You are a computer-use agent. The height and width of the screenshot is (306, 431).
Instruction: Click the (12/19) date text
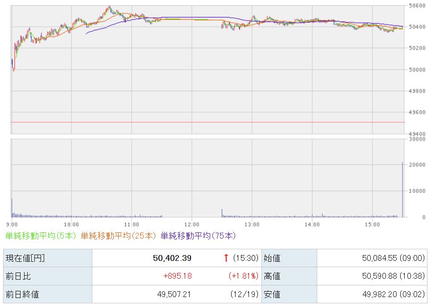click(245, 294)
